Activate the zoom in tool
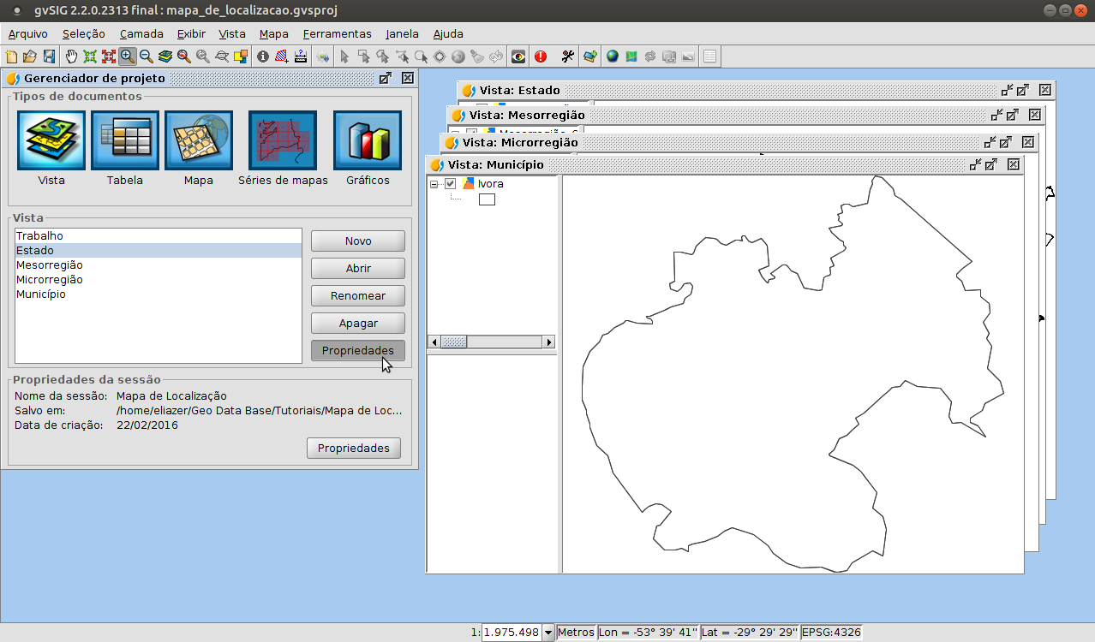The image size is (1095, 642). click(128, 56)
